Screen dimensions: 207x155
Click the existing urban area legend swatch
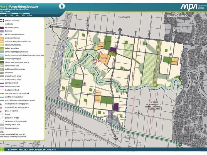pyautogui.click(x=2, y=125)
